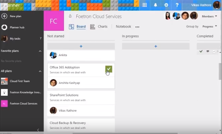The image size is (222, 134).
Task: Click the Not started column heading
Action: click(56, 36)
